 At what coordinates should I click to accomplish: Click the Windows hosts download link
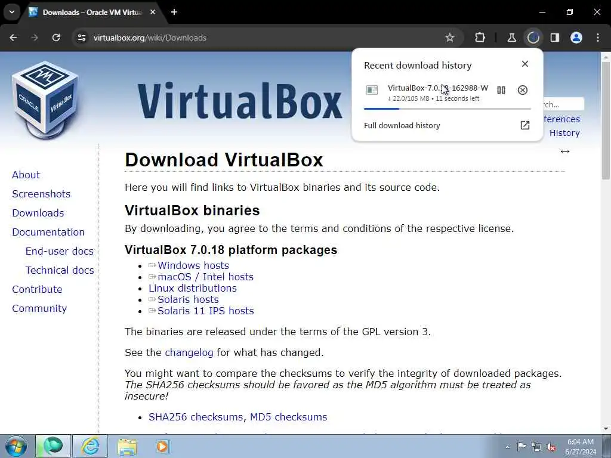[193, 265]
